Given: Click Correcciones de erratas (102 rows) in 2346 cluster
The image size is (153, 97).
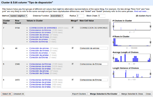Looking at the screenshot, I should pos(40,69).
